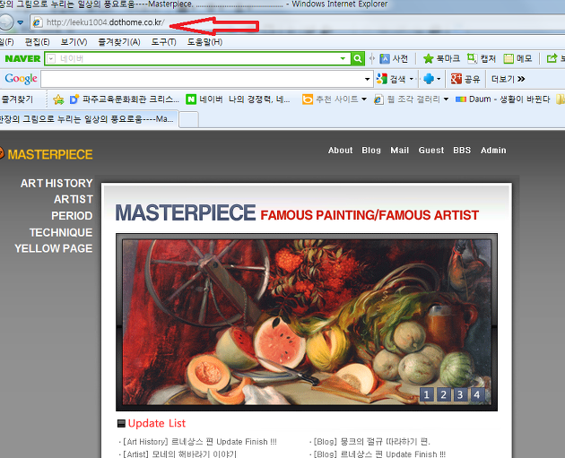The width and height of the screenshot is (565, 458).
Task: Click the Google toolbar blue puzzle icon
Action: [x=429, y=79]
